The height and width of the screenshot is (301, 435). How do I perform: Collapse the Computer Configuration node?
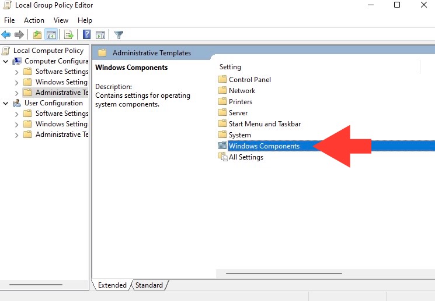tap(6, 61)
